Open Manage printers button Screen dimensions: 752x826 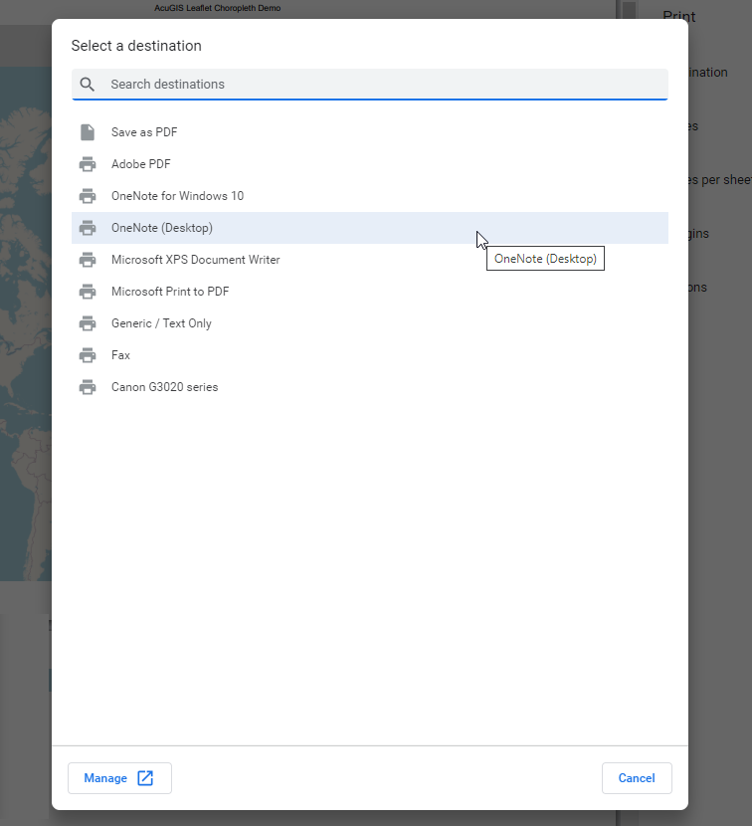[x=119, y=778]
